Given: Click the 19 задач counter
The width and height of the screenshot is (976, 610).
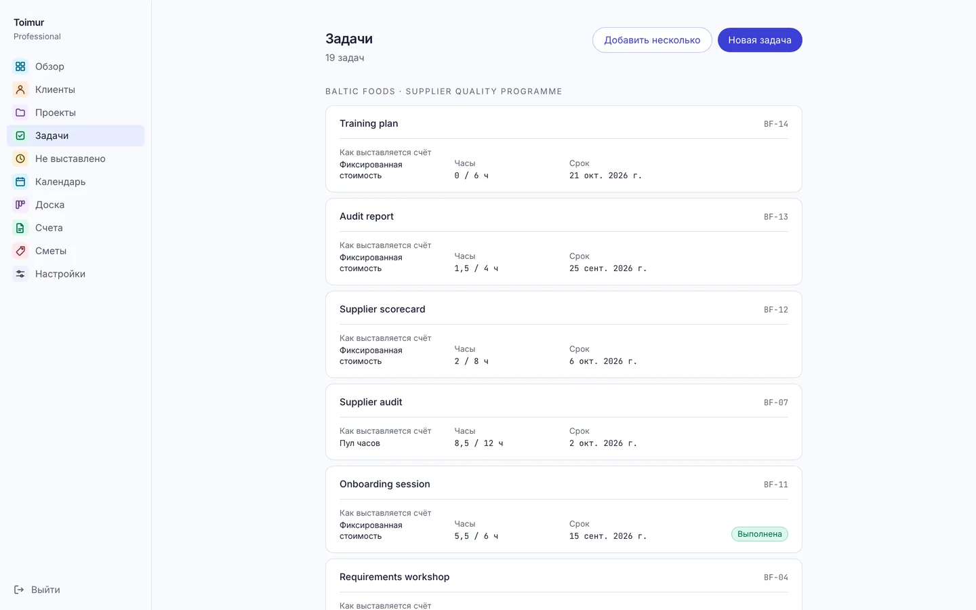Looking at the screenshot, I should coord(345,58).
